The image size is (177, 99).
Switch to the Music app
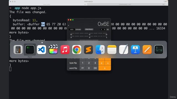click(x=65, y=50)
